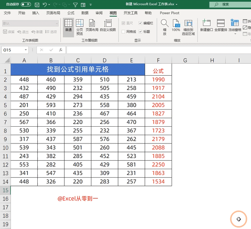Switch to the 审阅 tab
Screen dimensions: 251x229
99,13
